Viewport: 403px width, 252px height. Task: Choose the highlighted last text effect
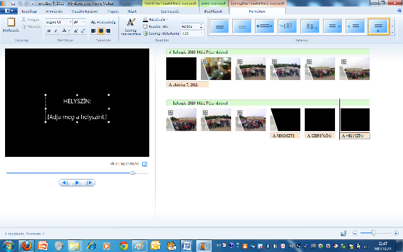tap(378, 26)
